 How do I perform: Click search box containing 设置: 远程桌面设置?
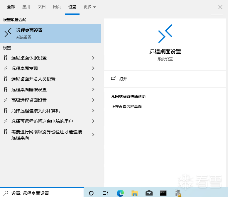coord(42,193)
